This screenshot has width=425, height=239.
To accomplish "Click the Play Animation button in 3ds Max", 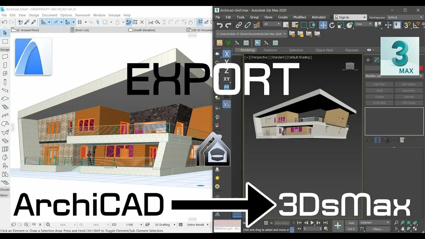I will (x=312, y=223).
